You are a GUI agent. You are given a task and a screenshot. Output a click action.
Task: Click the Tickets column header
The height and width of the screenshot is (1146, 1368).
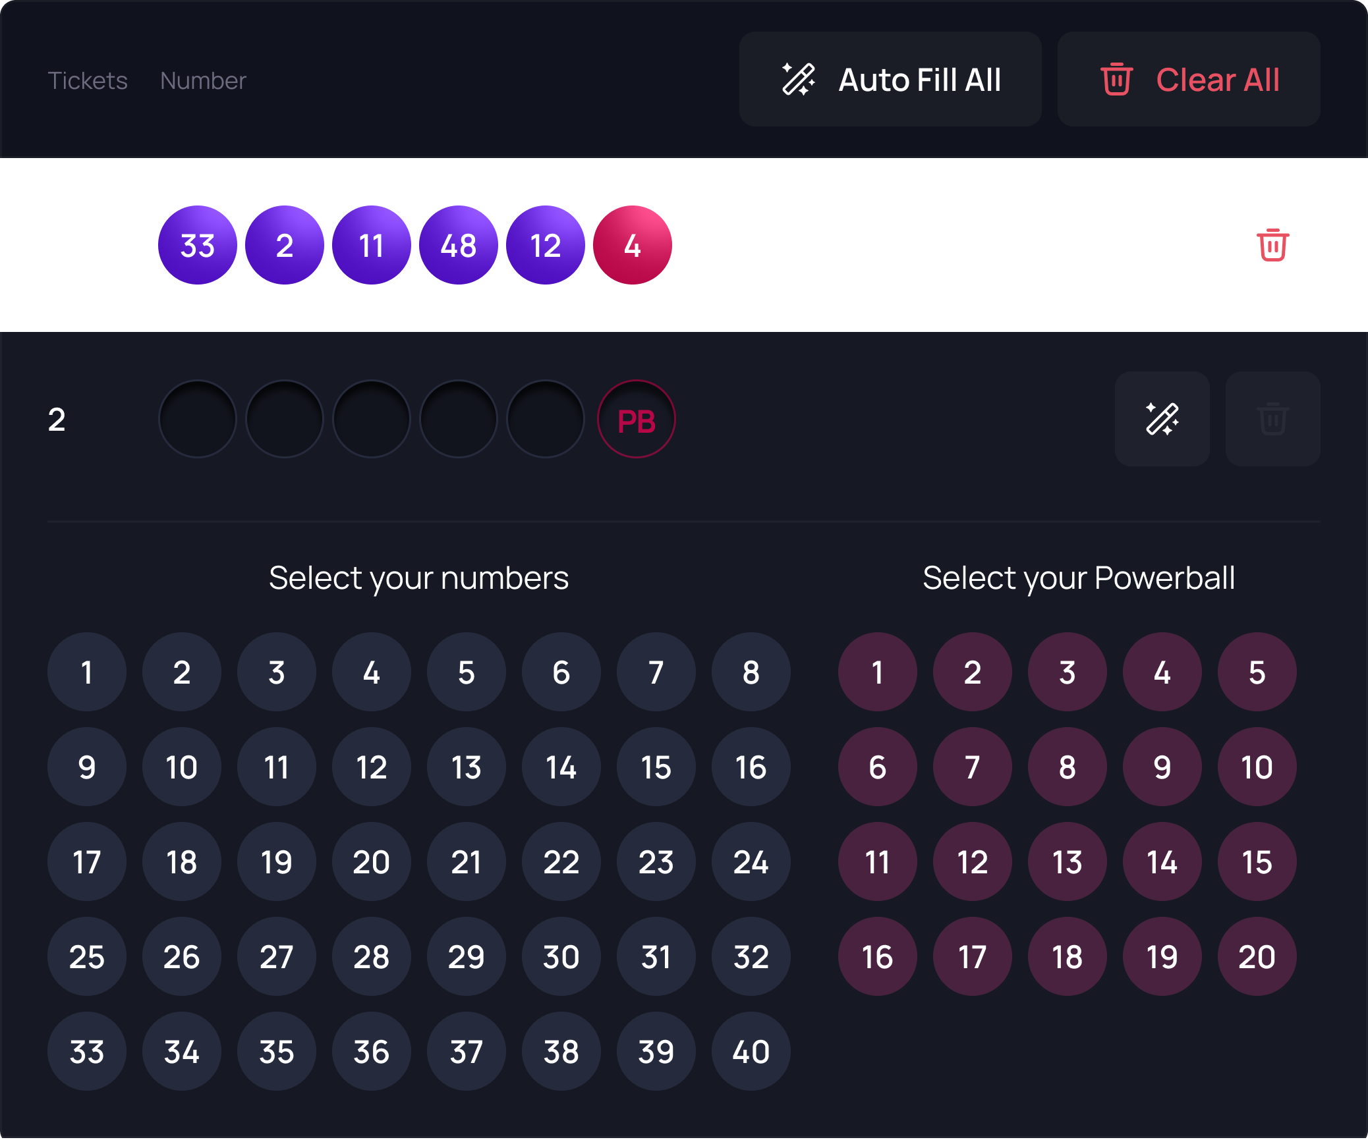tap(88, 80)
